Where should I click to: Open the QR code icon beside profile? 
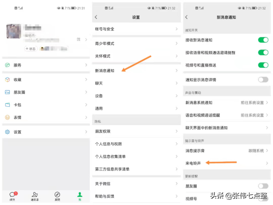tap(78, 40)
